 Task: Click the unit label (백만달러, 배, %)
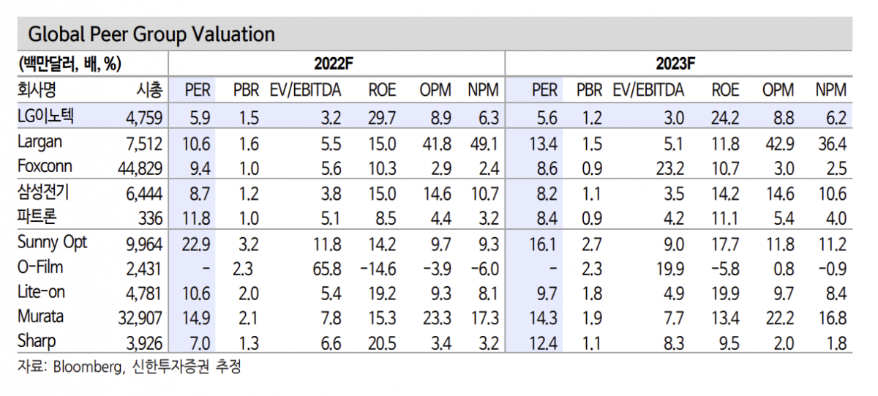70,64
